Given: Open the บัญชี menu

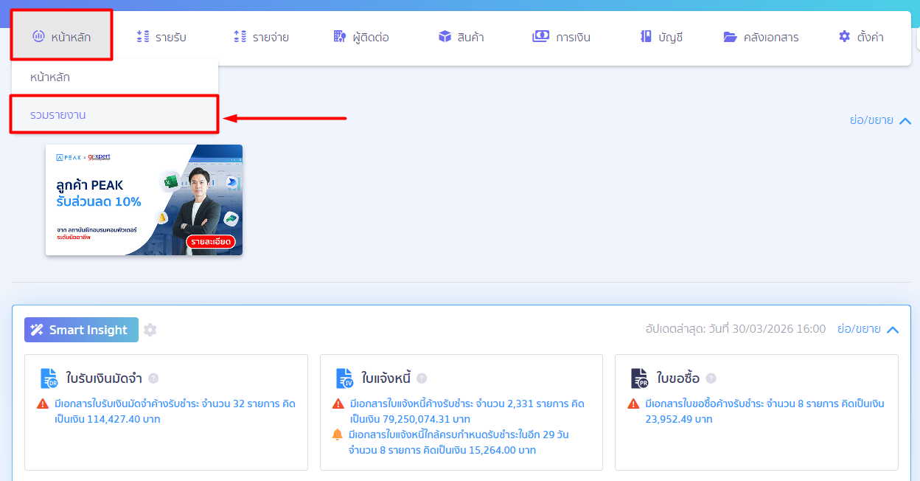Looking at the screenshot, I should [x=661, y=37].
